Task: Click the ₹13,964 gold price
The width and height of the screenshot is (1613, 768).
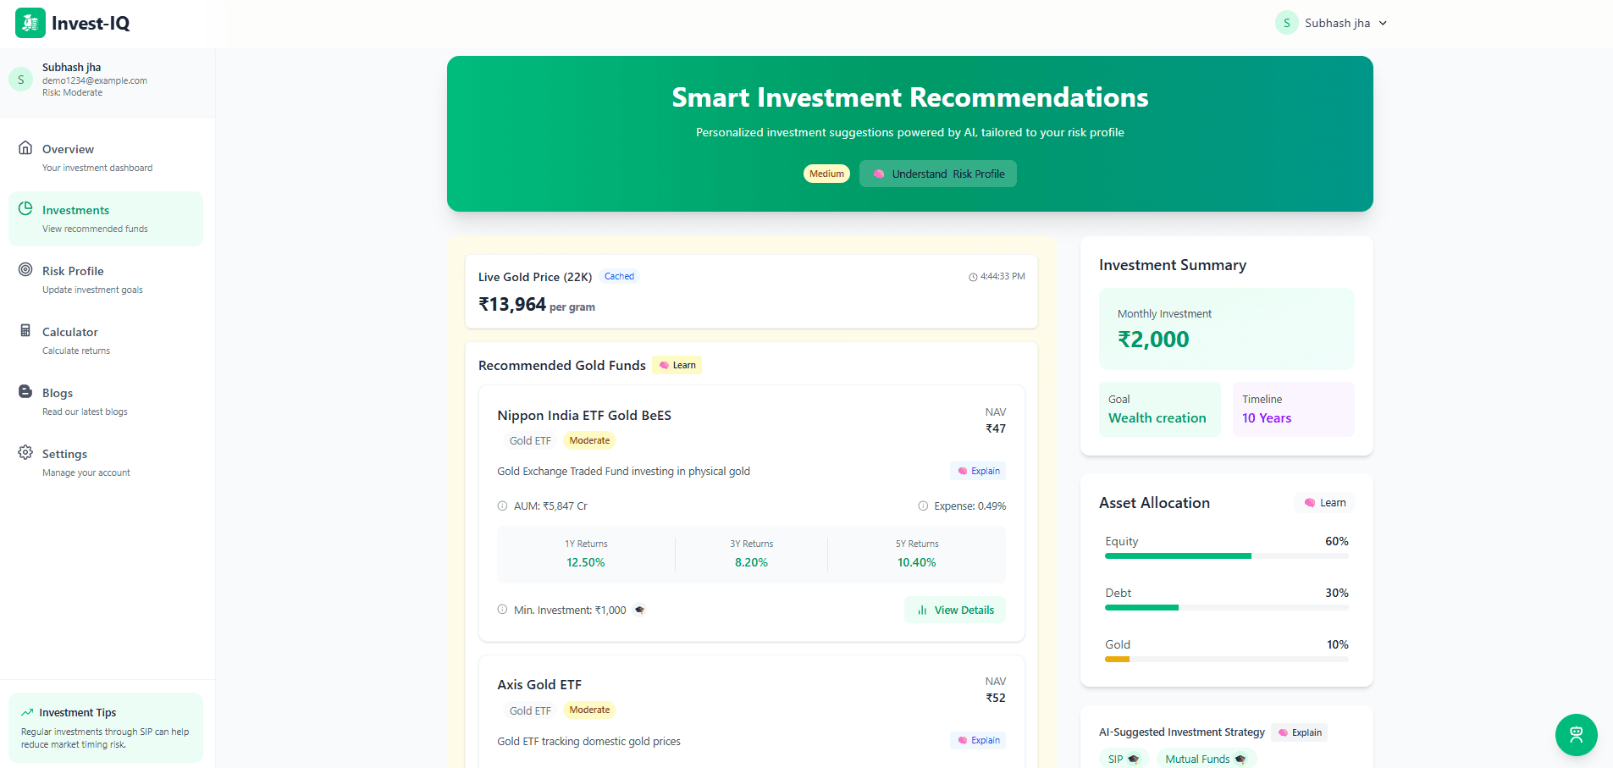Action: [512, 304]
